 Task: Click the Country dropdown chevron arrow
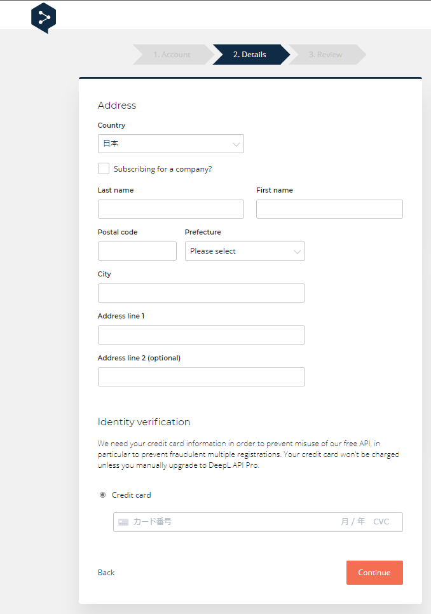point(236,144)
